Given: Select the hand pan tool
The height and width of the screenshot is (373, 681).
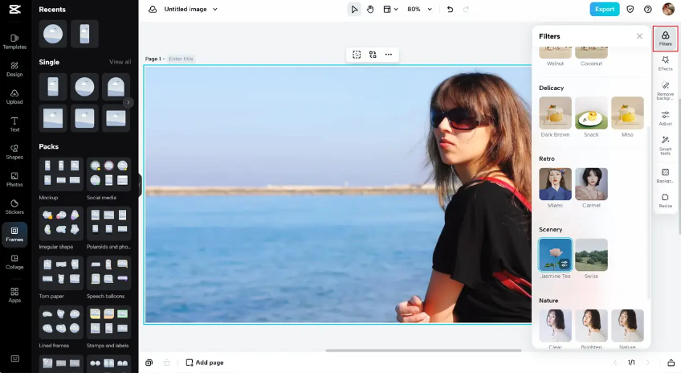Looking at the screenshot, I should (x=370, y=9).
